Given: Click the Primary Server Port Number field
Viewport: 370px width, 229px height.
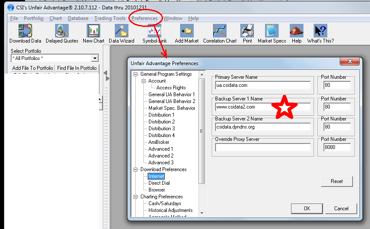Looking at the screenshot, I should (x=337, y=85).
